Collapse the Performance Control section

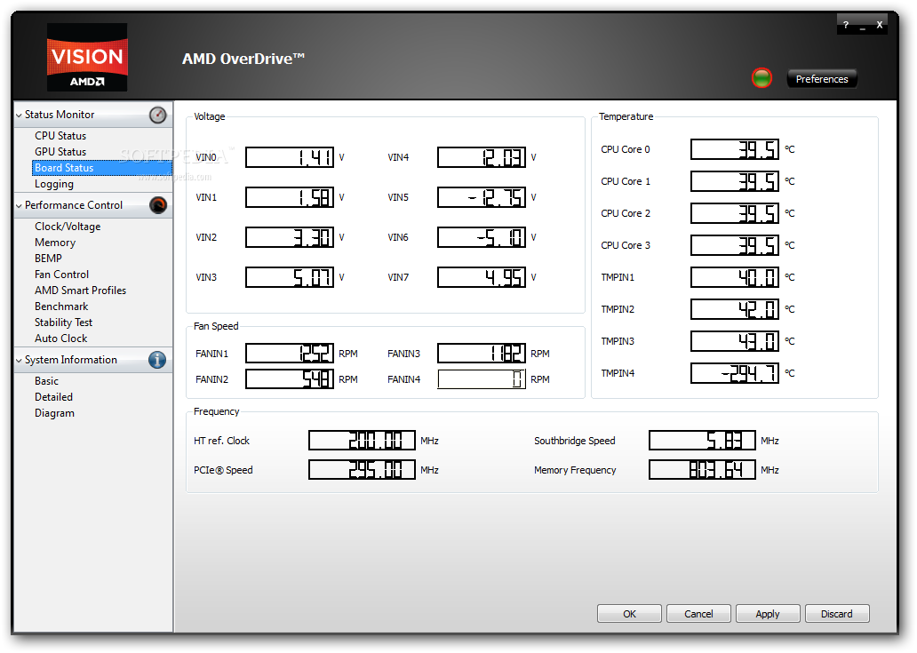(x=20, y=206)
